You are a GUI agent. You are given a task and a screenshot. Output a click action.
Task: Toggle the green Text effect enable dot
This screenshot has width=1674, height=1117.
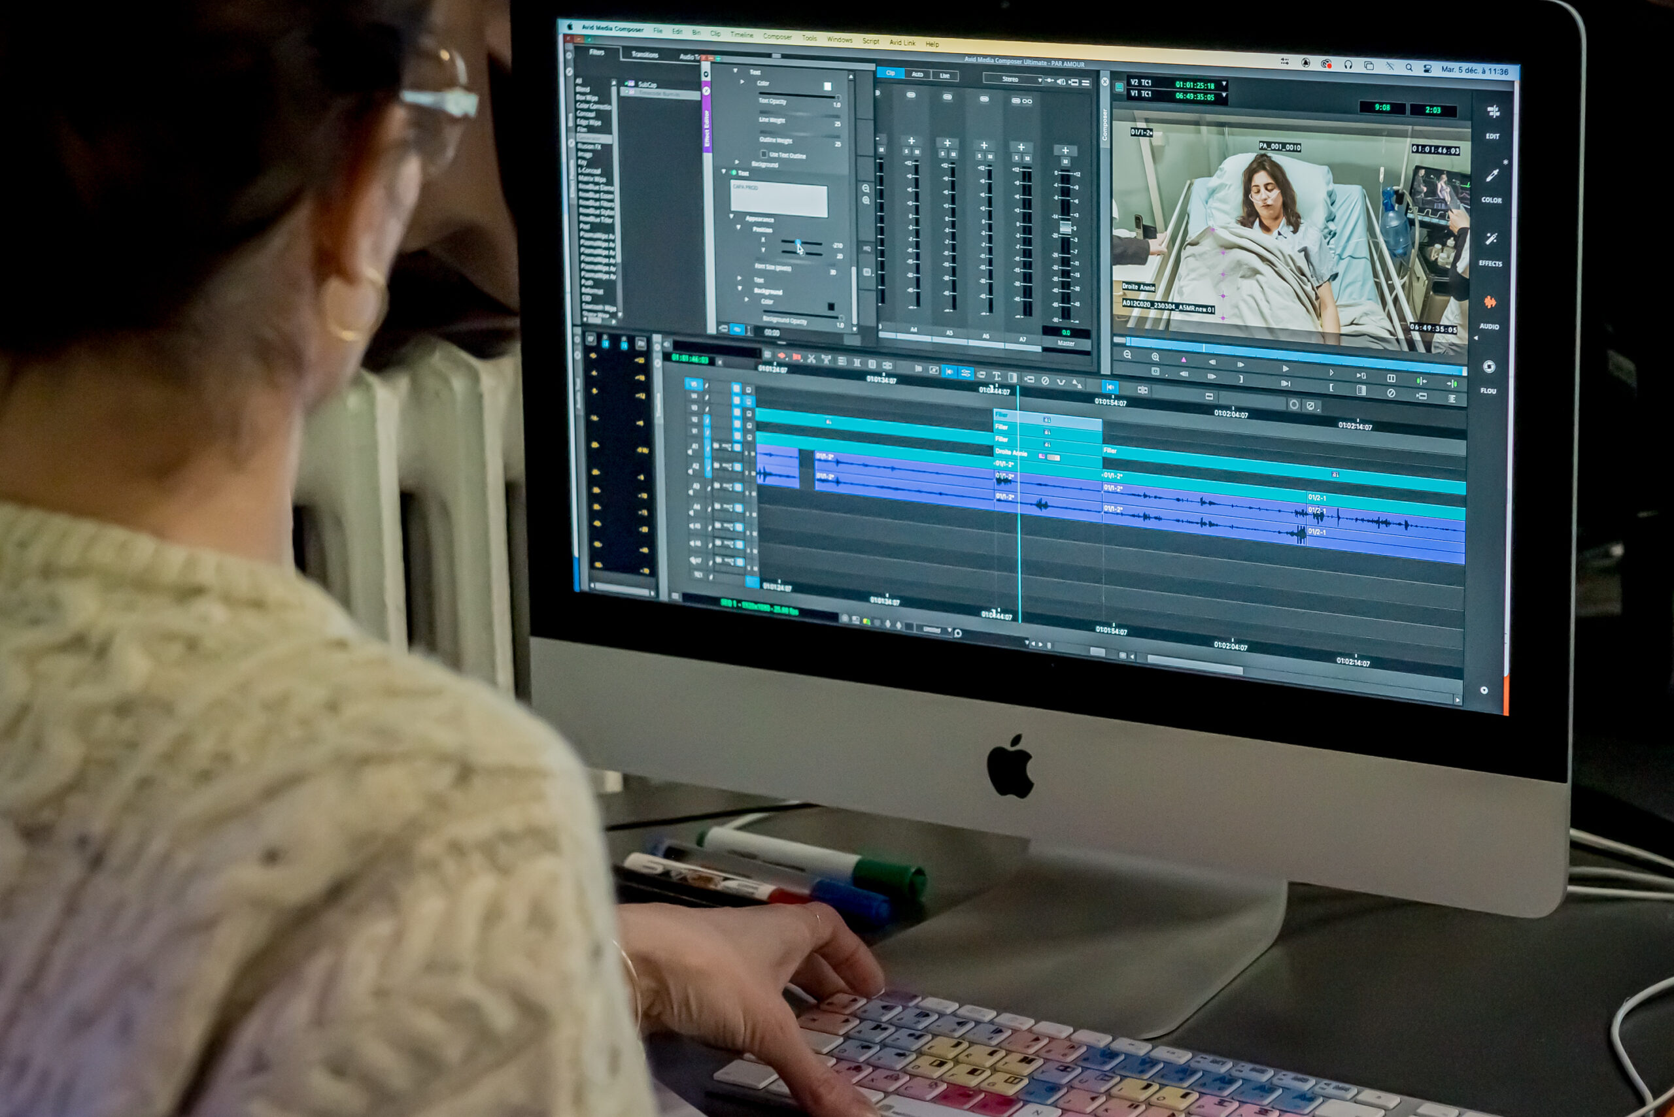(x=733, y=173)
